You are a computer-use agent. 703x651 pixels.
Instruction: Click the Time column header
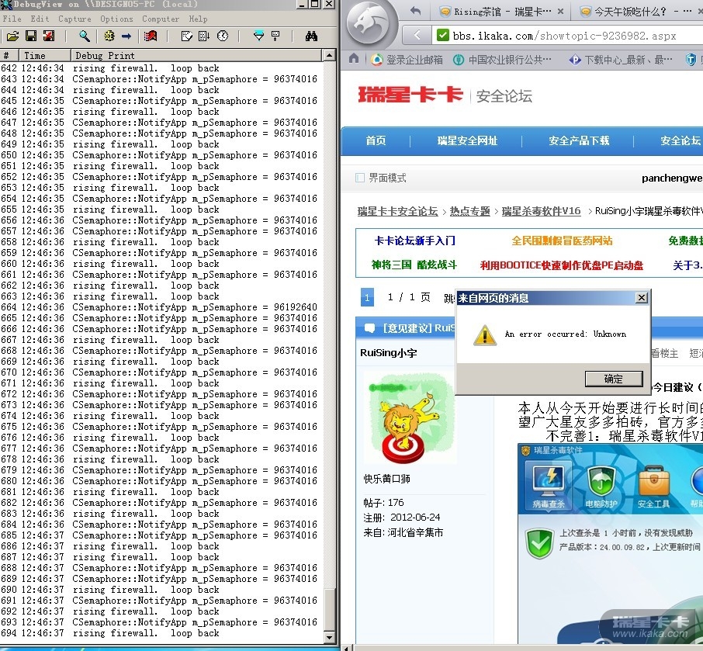click(x=44, y=56)
